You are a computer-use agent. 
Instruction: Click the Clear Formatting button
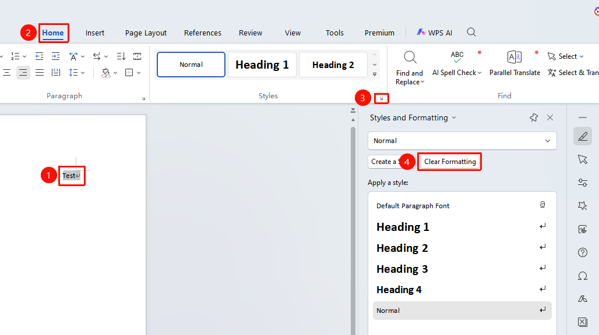click(x=450, y=162)
